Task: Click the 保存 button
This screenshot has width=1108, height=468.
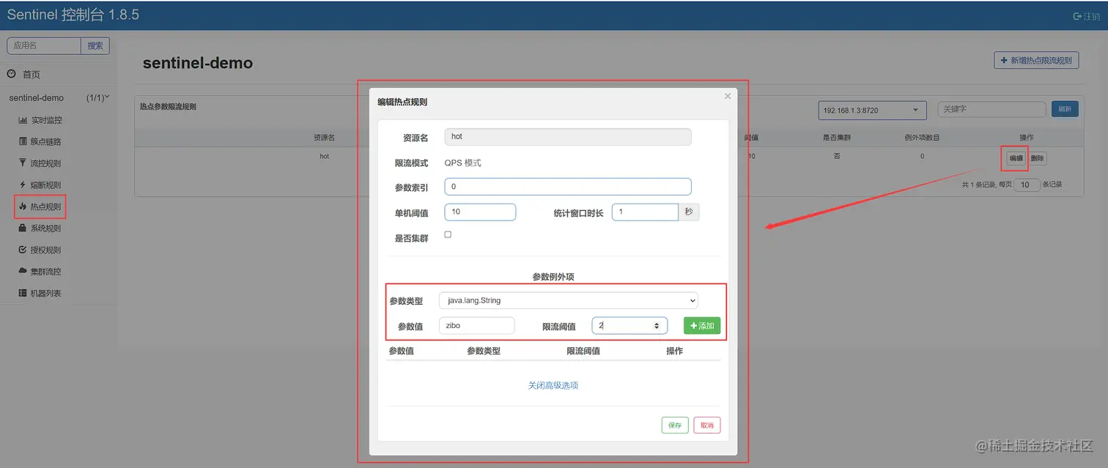Action: 675,425
